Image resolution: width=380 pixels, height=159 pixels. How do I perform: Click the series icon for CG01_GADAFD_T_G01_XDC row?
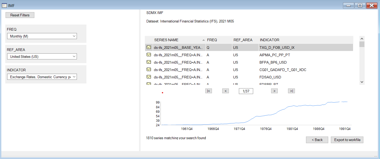pos(149,70)
